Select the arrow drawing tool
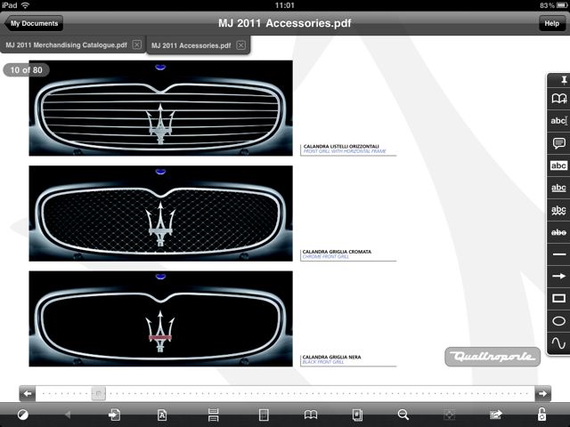This screenshot has height=427, width=570. (x=558, y=277)
